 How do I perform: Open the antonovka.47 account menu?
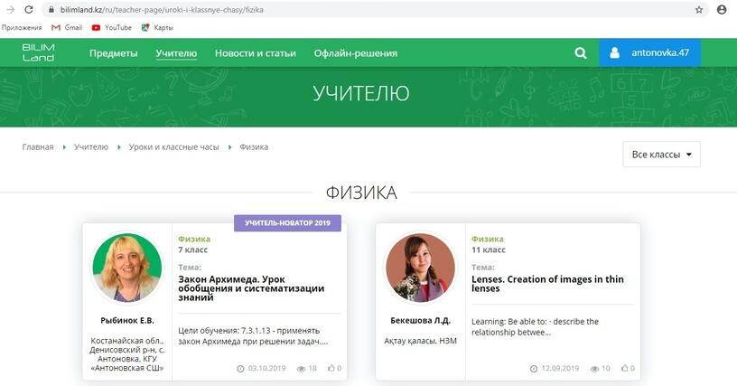coord(649,53)
